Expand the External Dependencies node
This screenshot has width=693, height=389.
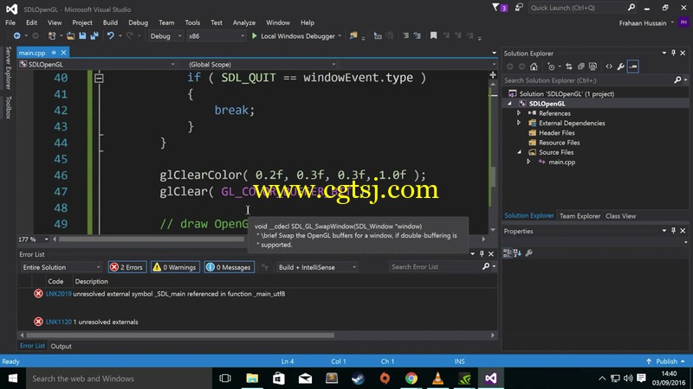[519, 123]
